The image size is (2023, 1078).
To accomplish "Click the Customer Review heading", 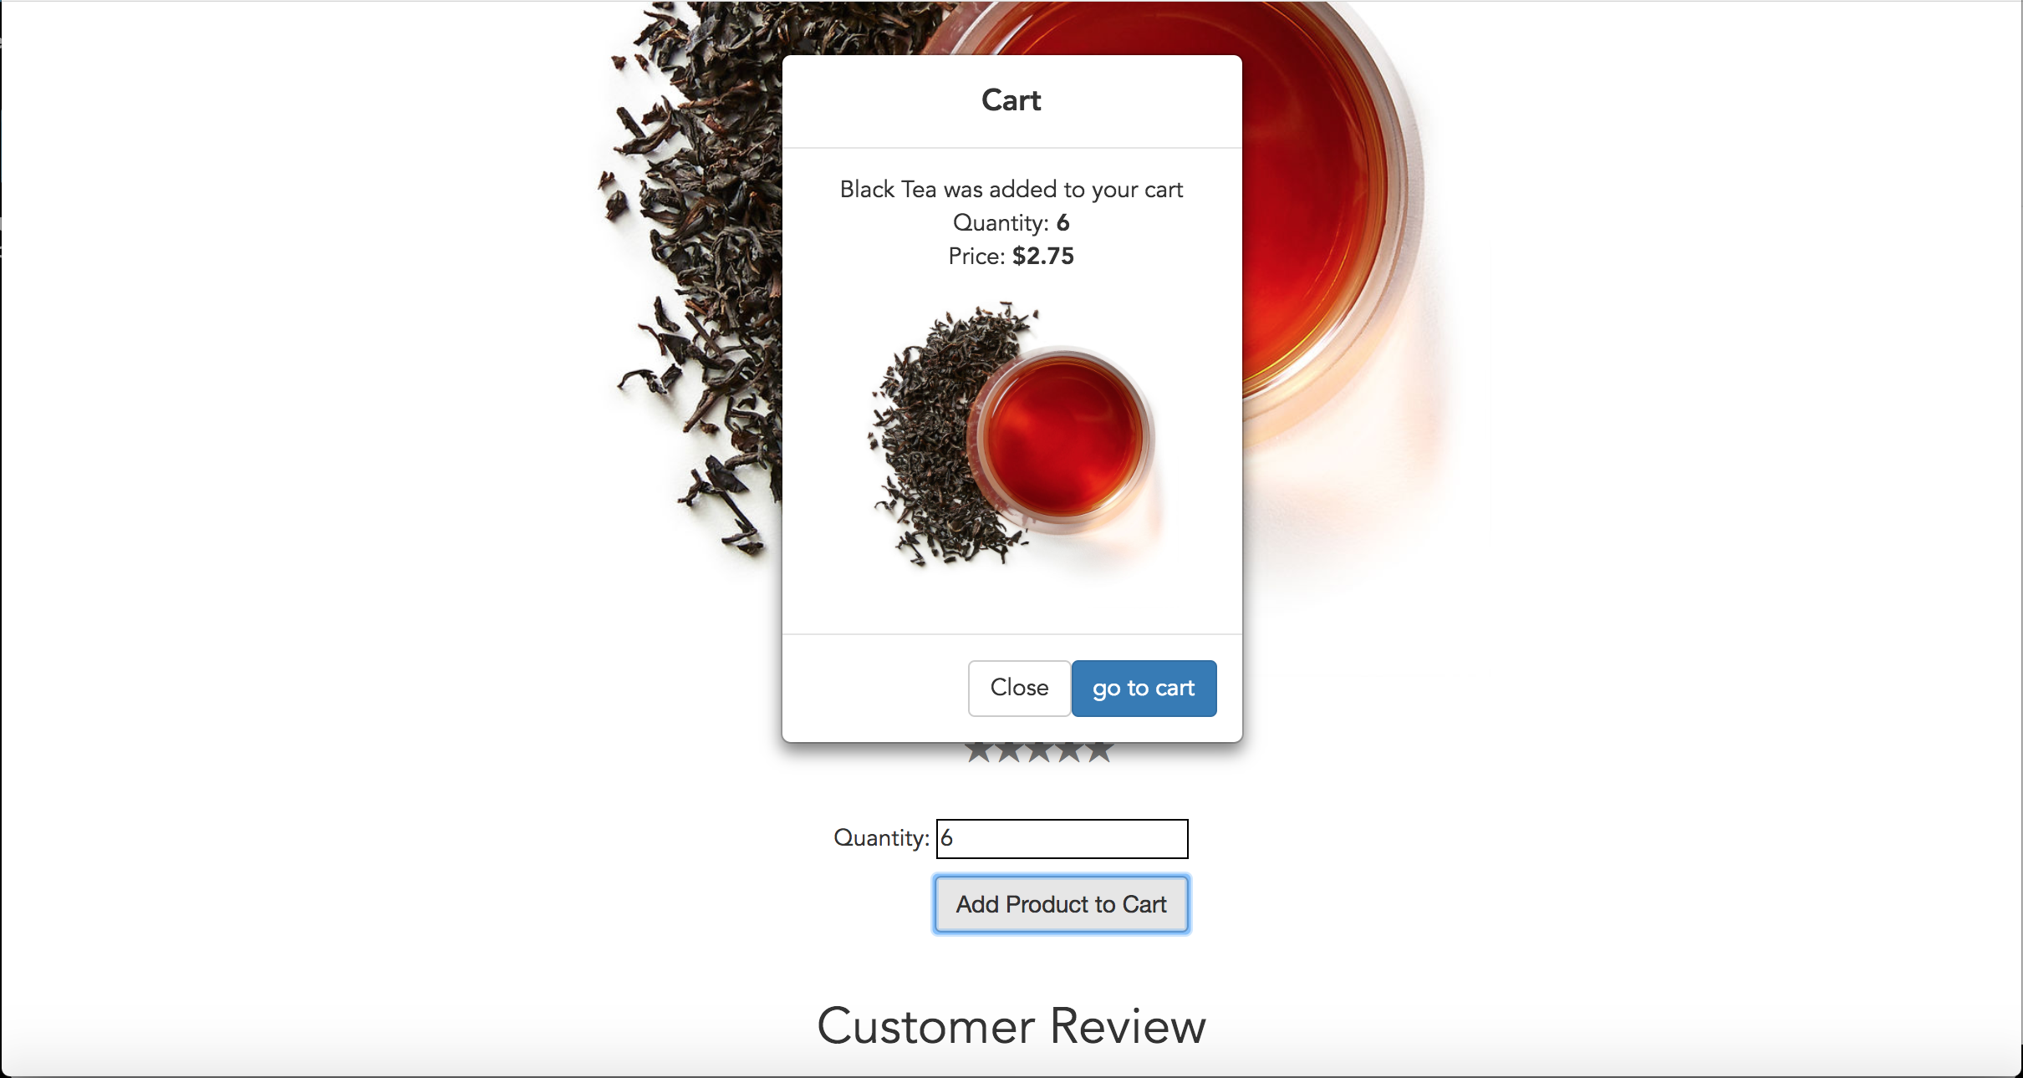I will pos(1011,1026).
